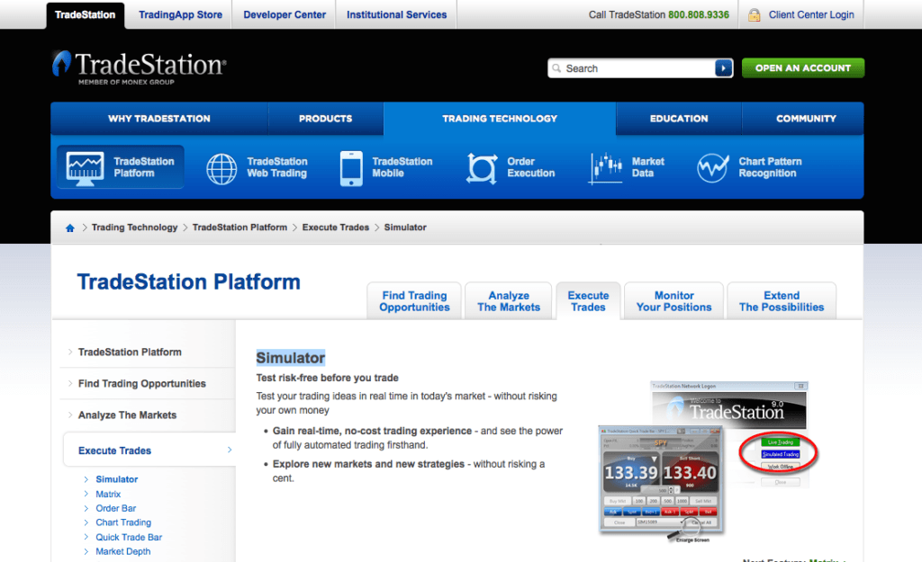Click Trading Technology in breadcrumb
The width and height of the screenshot is (922, 562).
pyautogui.click(x=134, y=227)
